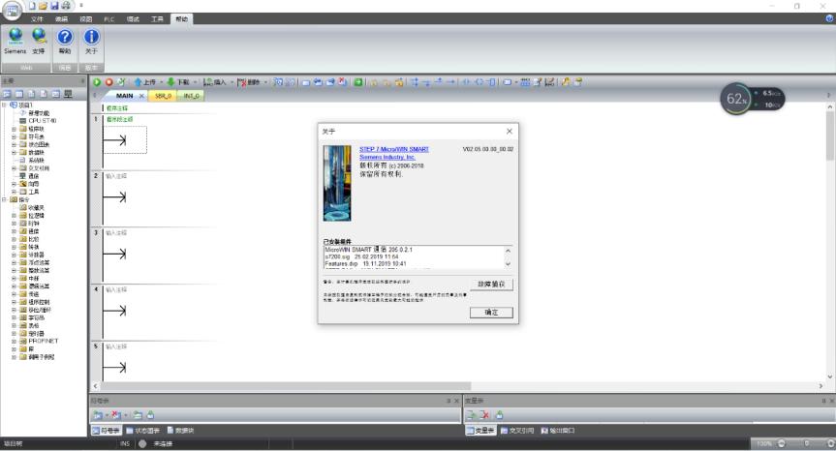
Task: Click the editor horizontal scrollbar
Action: (x=286, y=386)
